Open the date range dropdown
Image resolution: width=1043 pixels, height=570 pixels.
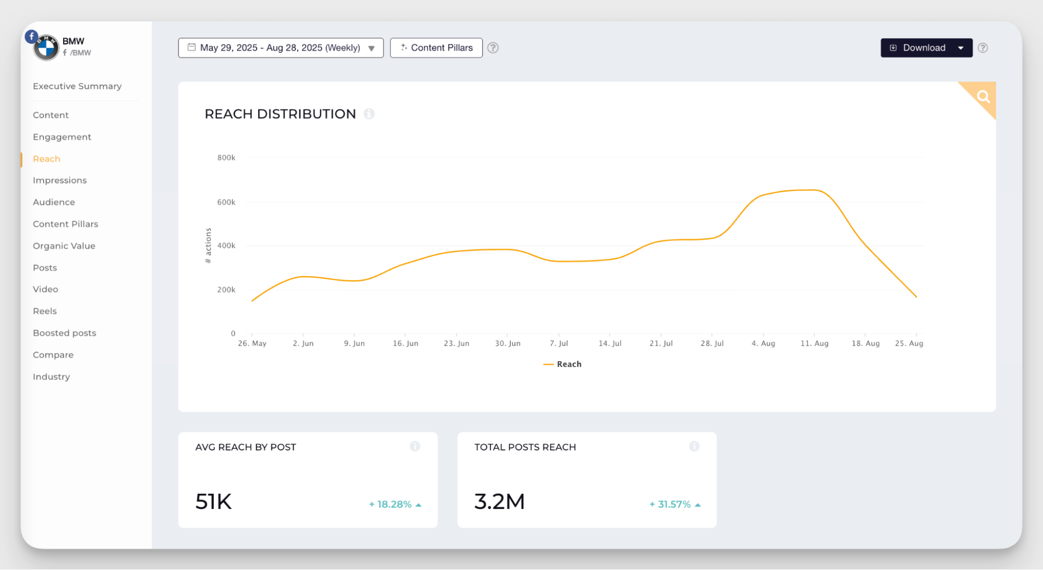[281, 48]
